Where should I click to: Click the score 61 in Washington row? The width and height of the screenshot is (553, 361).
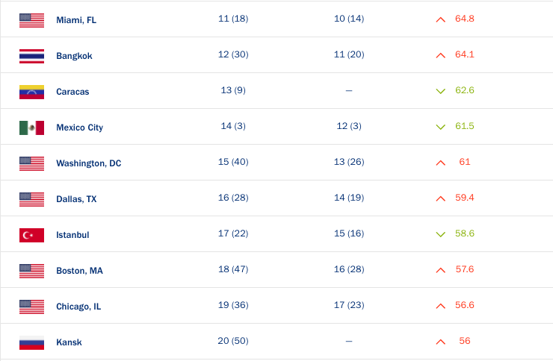coord(465,162)
